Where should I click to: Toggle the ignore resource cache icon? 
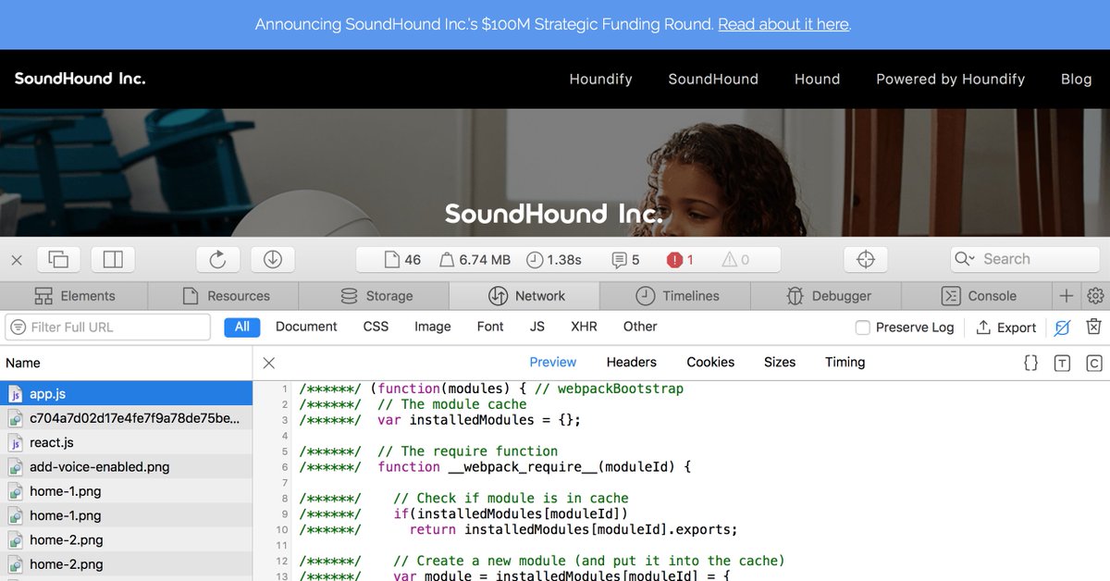1063,328
